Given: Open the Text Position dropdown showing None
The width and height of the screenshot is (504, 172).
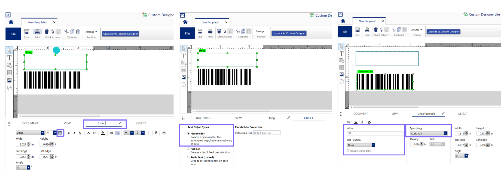Looking at the screenshot, I should point(373,145).
